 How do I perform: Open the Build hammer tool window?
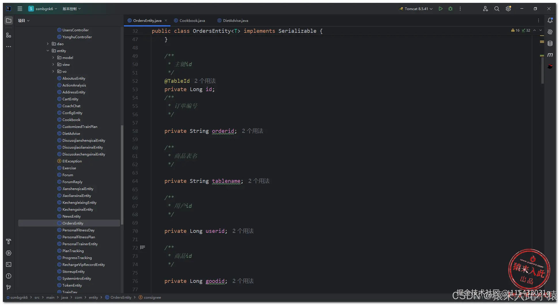click(x=9, y=241)
